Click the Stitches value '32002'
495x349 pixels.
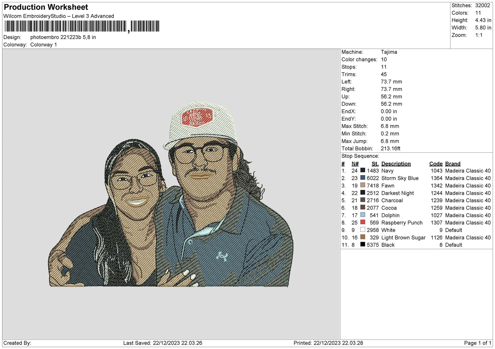[x=482, y=5]
